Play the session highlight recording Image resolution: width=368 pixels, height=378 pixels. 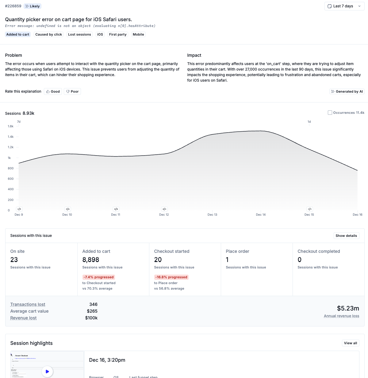[x=47, y=371]
